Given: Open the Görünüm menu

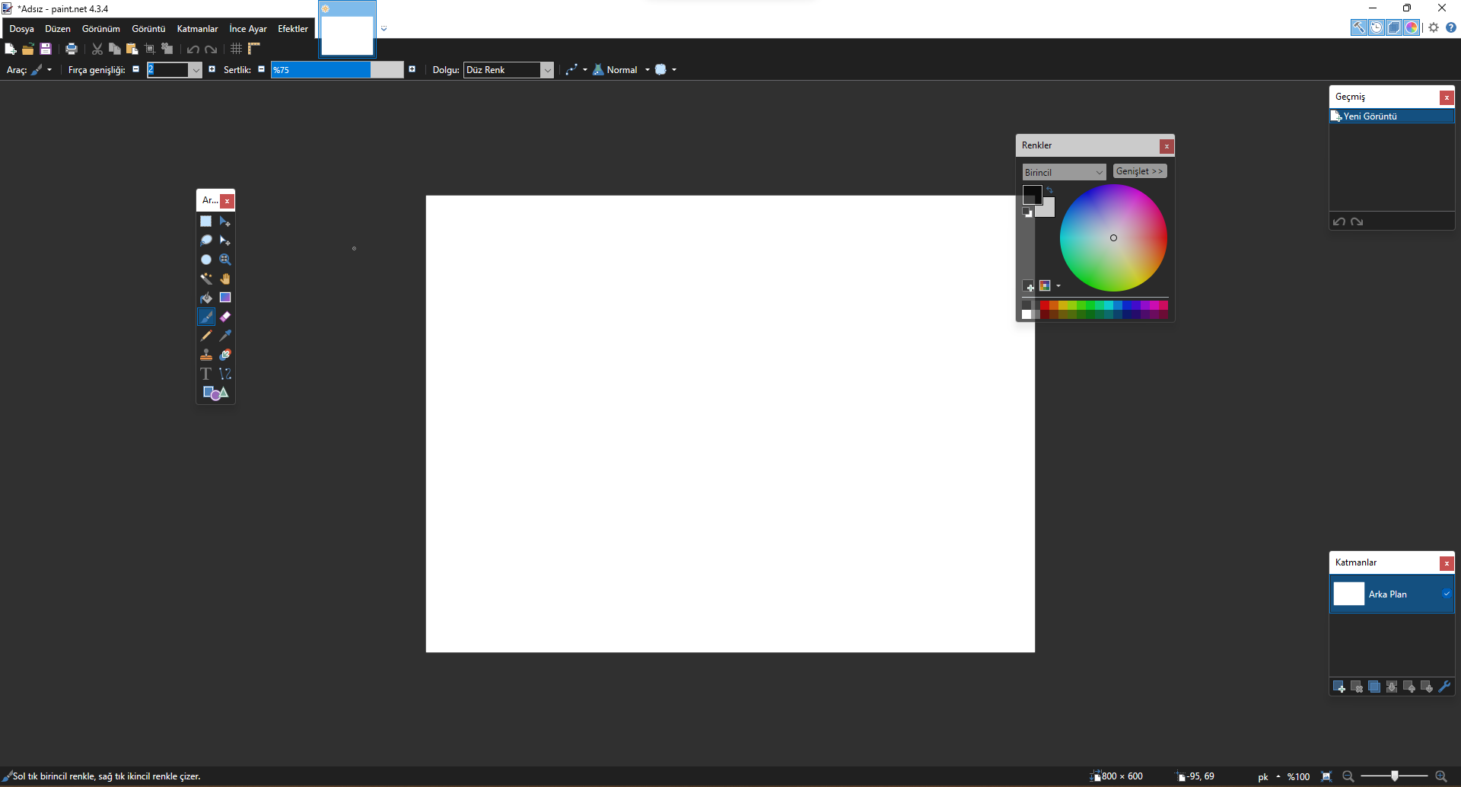Looking at the screenshot, I should [101, 28].
